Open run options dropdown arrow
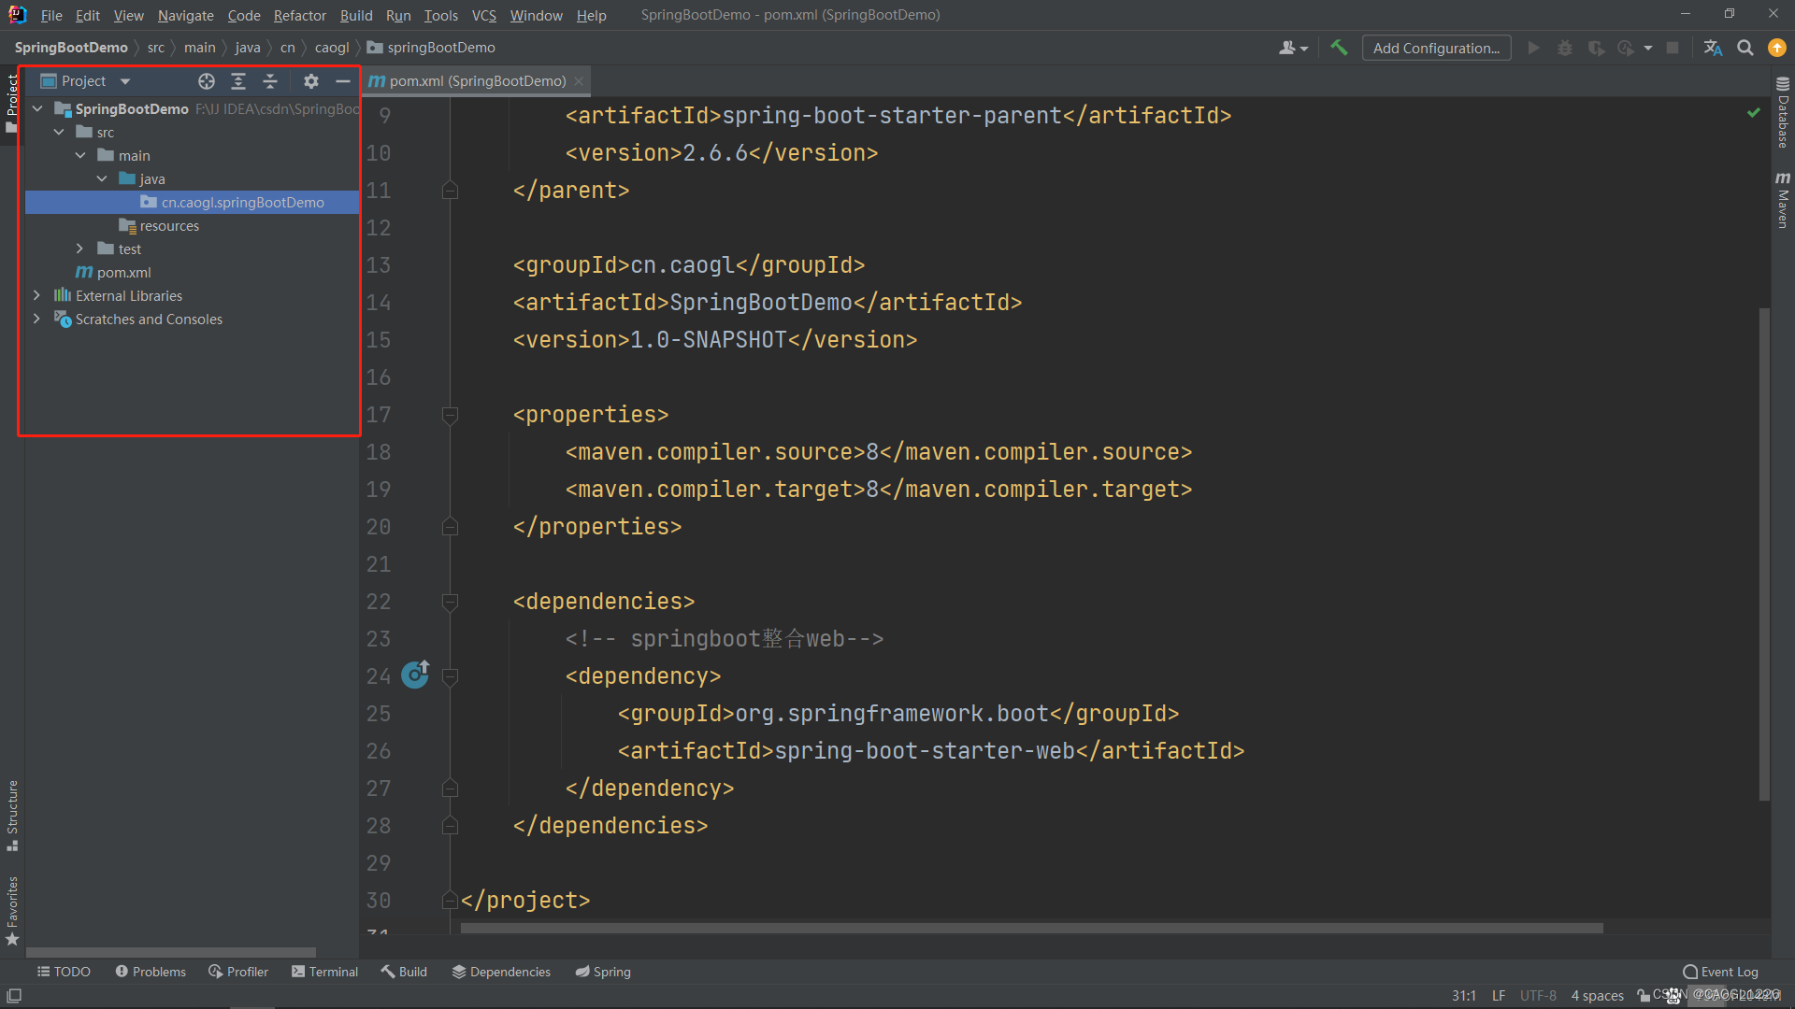The width and height of the screenshot is (1795, 1009). pyautogui.click(x=1648, y=48)
